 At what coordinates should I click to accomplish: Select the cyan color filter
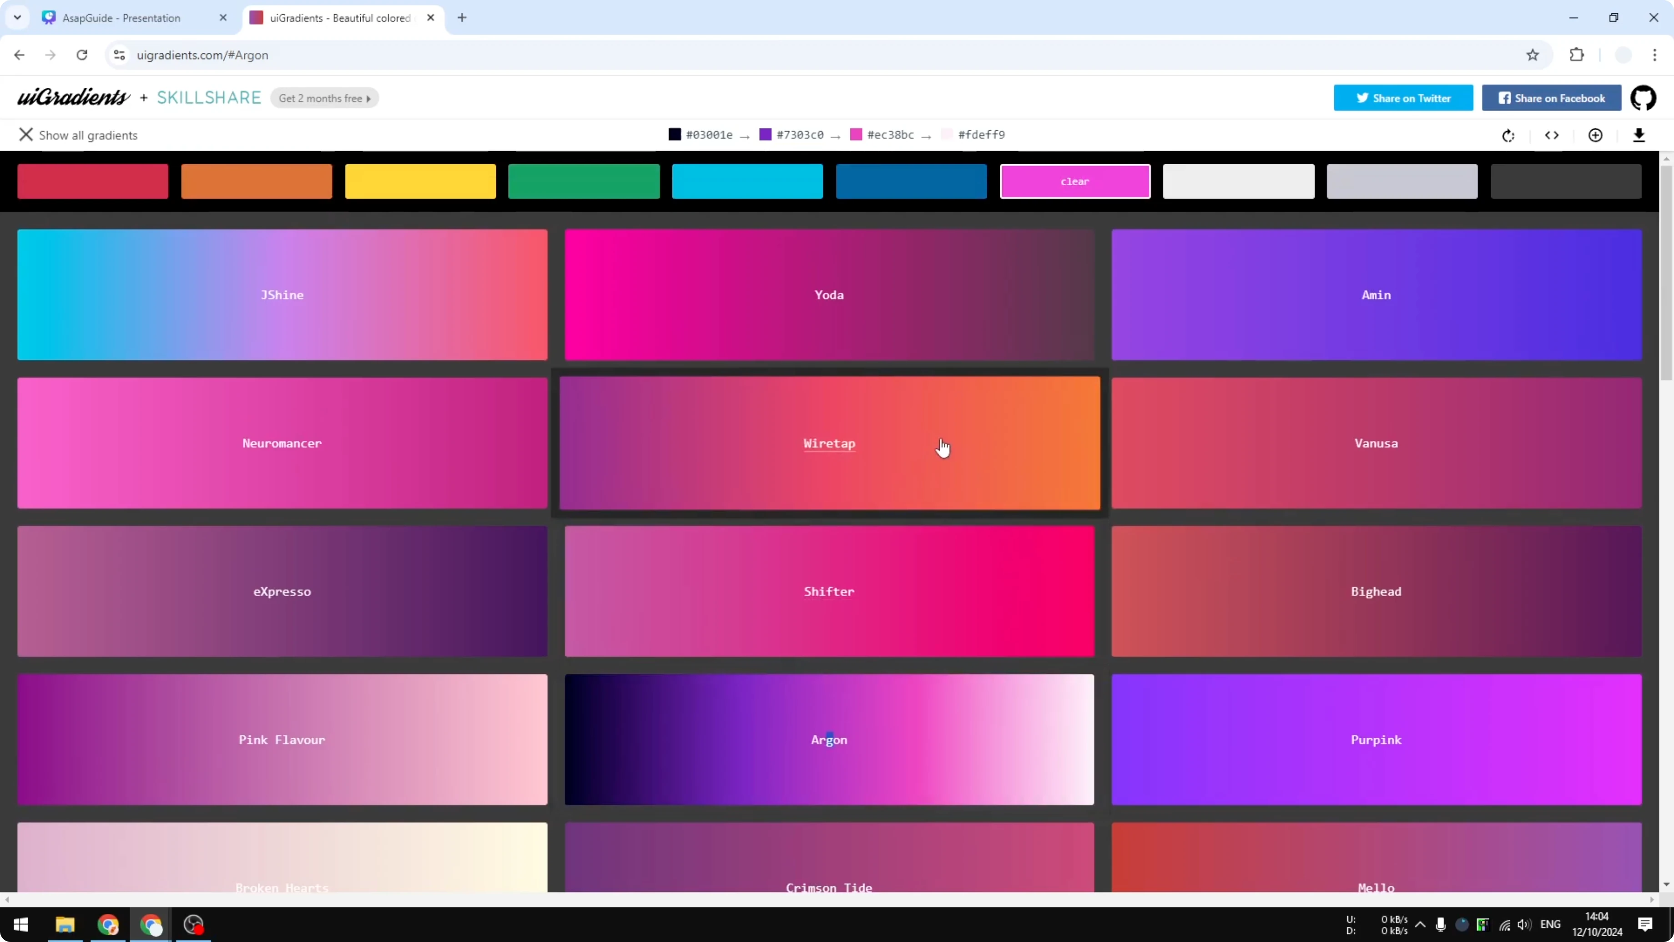click(x=746, y=182)
